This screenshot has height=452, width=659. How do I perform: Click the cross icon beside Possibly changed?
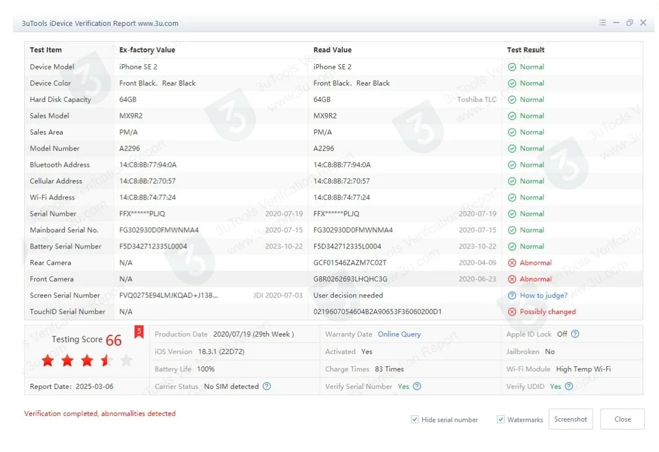(x=512, y=312)
